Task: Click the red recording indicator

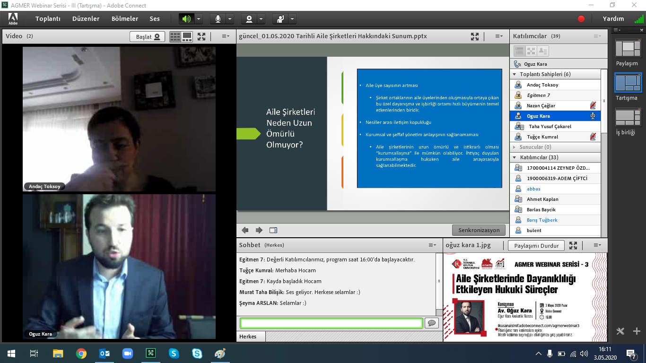Action: click(581, 19)
